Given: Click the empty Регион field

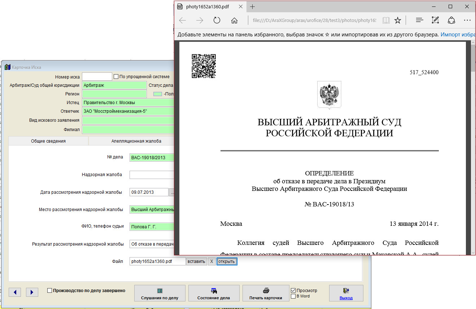Looking at the screenshot, I should 114,94.
